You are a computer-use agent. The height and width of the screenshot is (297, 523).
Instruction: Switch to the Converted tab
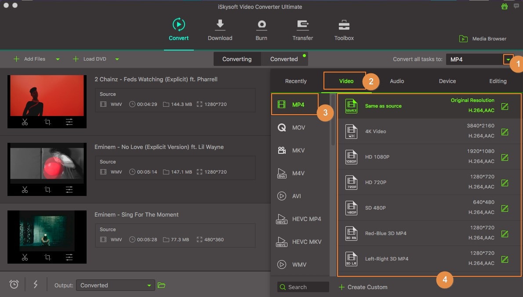(284, 59)
